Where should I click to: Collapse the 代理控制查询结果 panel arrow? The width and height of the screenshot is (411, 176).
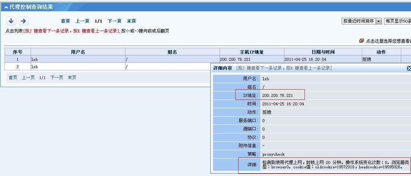(x=7, y=7)
